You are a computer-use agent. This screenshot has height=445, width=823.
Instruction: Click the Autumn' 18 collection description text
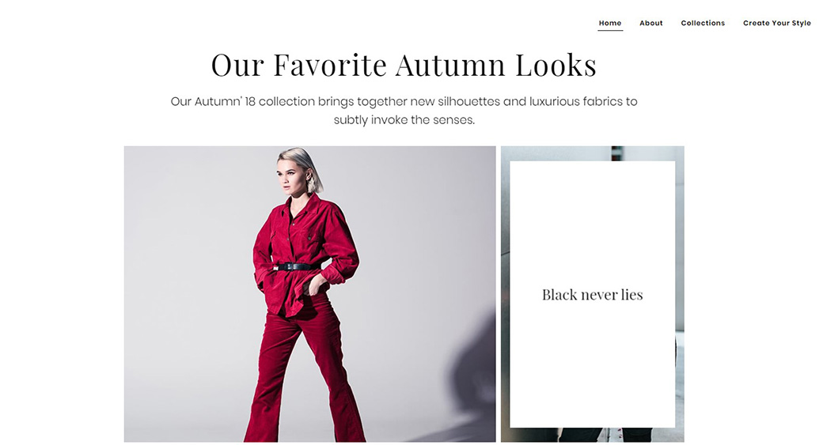click(x=404, y=111)
